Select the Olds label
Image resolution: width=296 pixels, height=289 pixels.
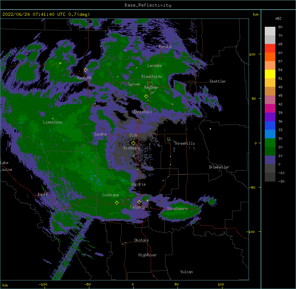point(133,135)
